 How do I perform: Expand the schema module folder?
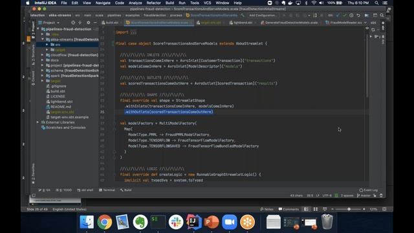pos(42,71)
